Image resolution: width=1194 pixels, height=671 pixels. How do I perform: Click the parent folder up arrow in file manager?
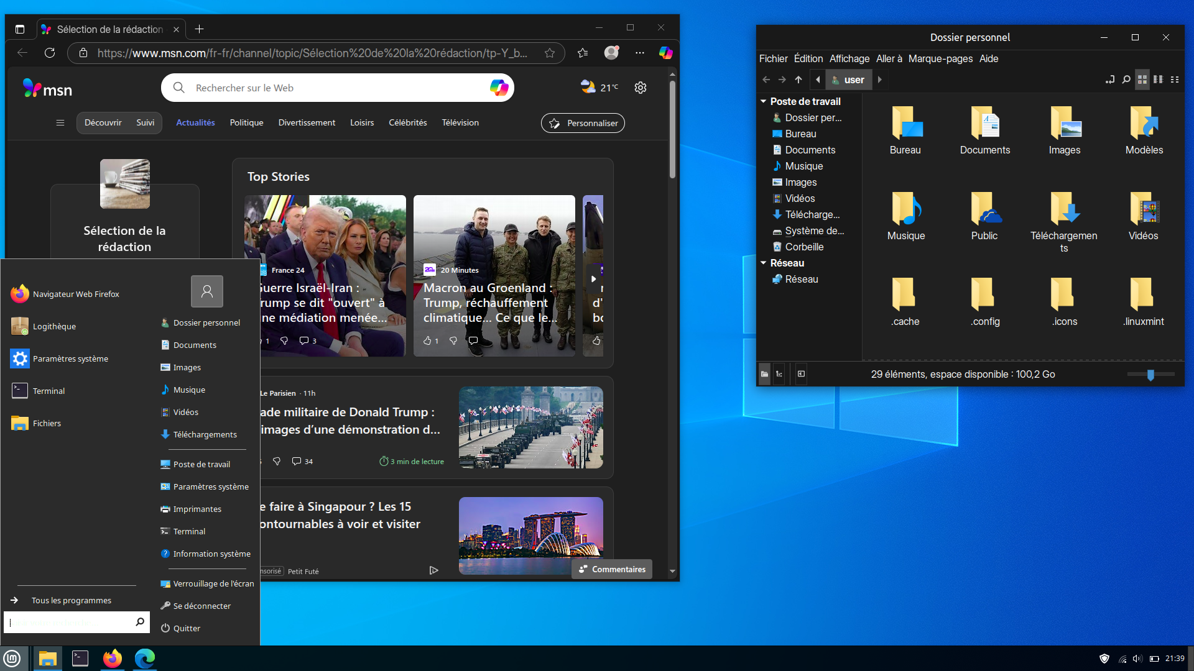[798, 80]
